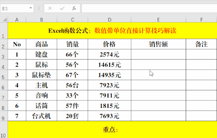Screen dimensions: 217x138
Task: Select the cell containing '主机'
Action: [x=41, y=85]
